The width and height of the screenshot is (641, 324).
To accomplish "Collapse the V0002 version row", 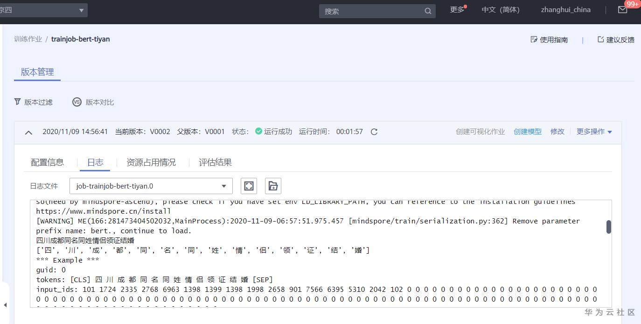I will tap(28, 132).
